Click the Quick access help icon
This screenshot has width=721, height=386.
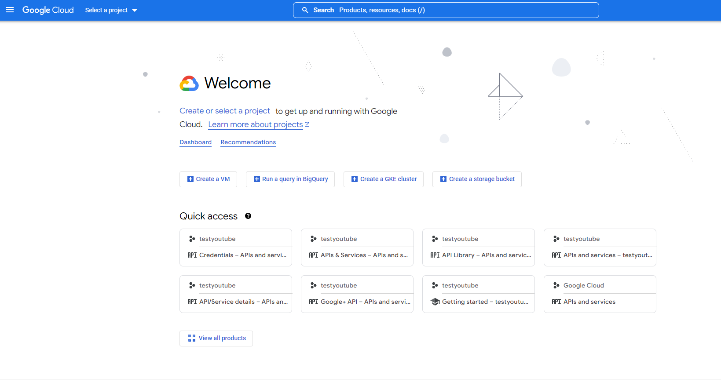(248, 216)
